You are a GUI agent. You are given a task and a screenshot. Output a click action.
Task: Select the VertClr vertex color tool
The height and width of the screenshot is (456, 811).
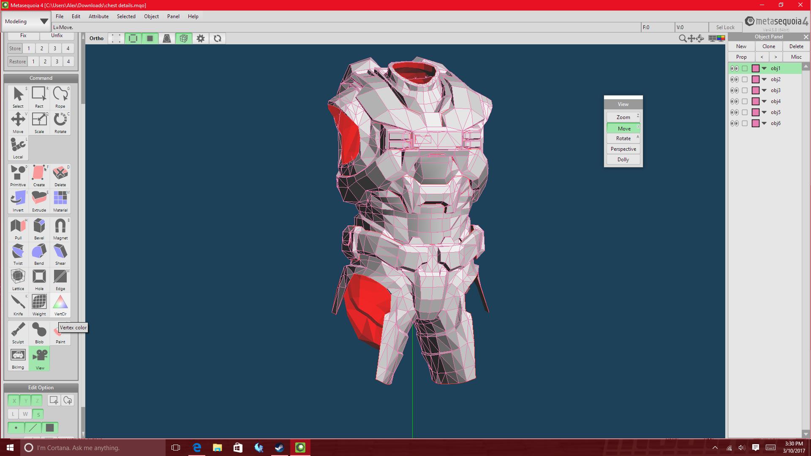(60, 305)
